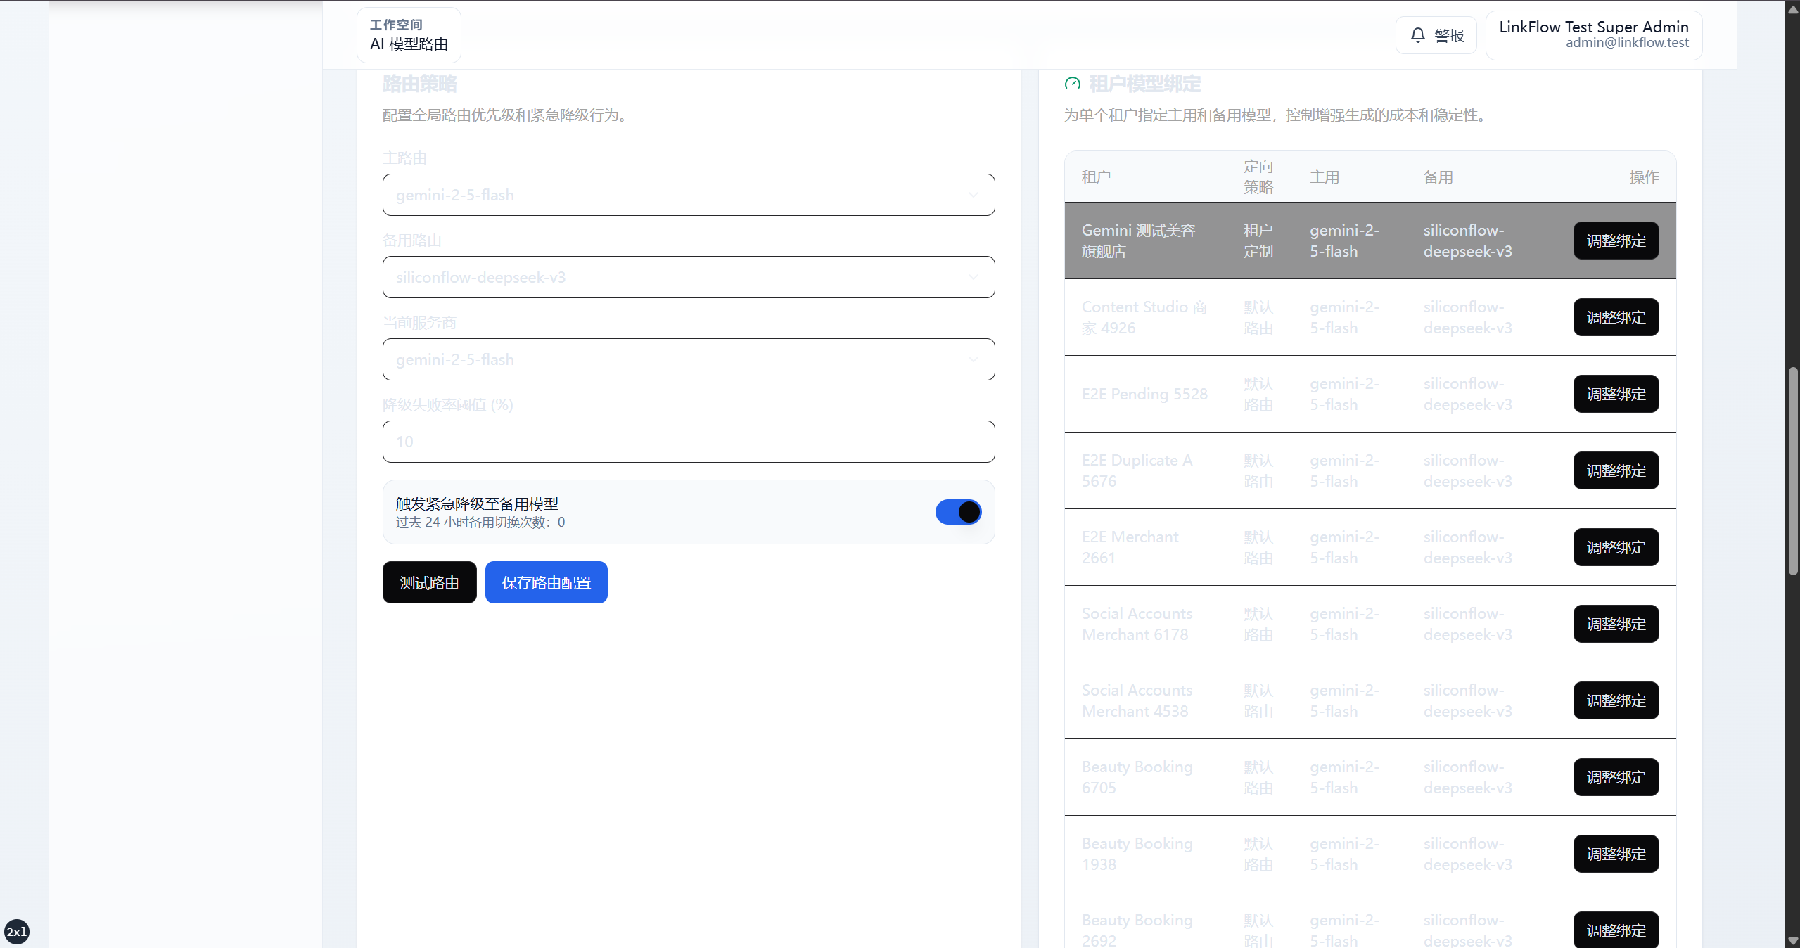Click the 降级失败率阈值 input field

tap(689, 442)
